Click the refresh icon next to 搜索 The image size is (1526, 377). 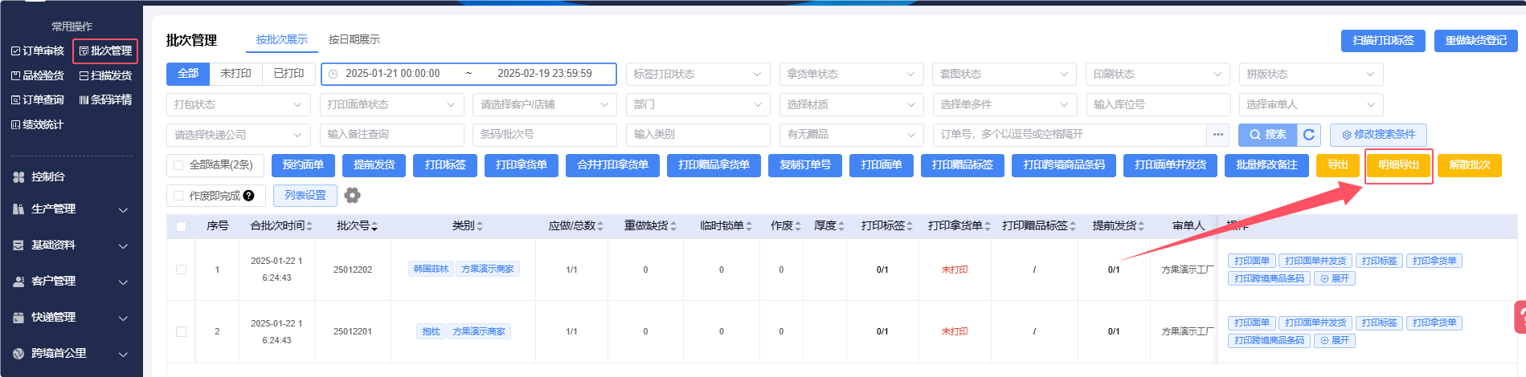[x=1309, y=135]
